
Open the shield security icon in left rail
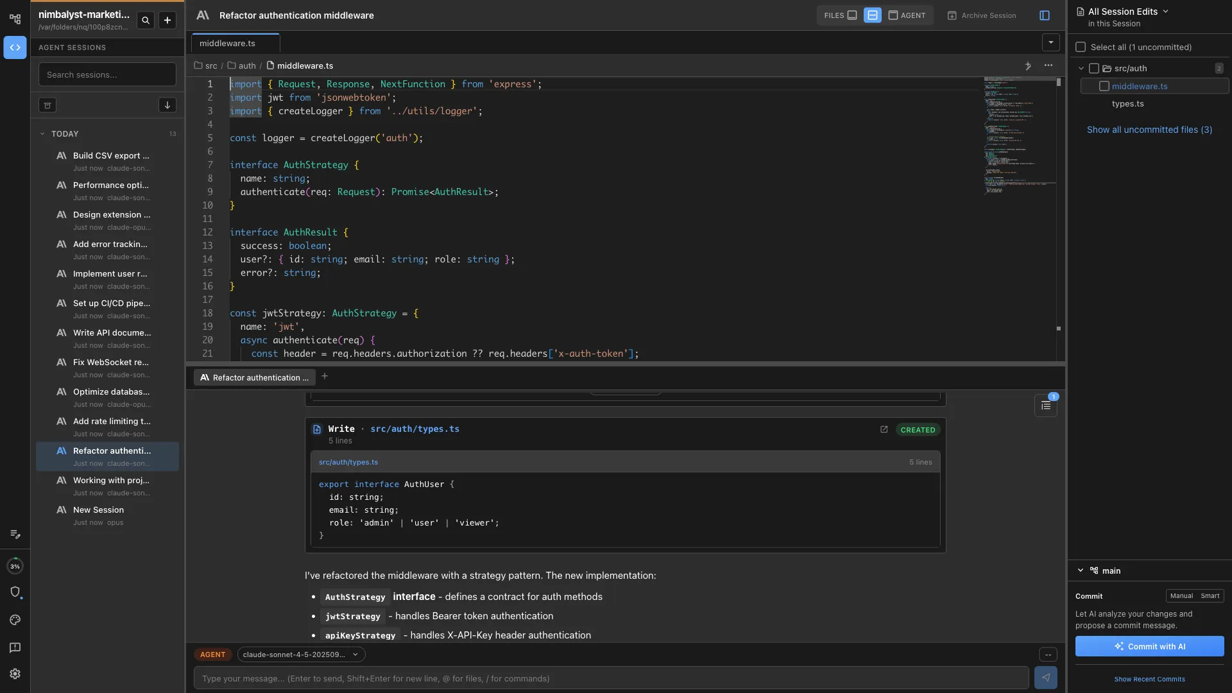click(15, 592)
